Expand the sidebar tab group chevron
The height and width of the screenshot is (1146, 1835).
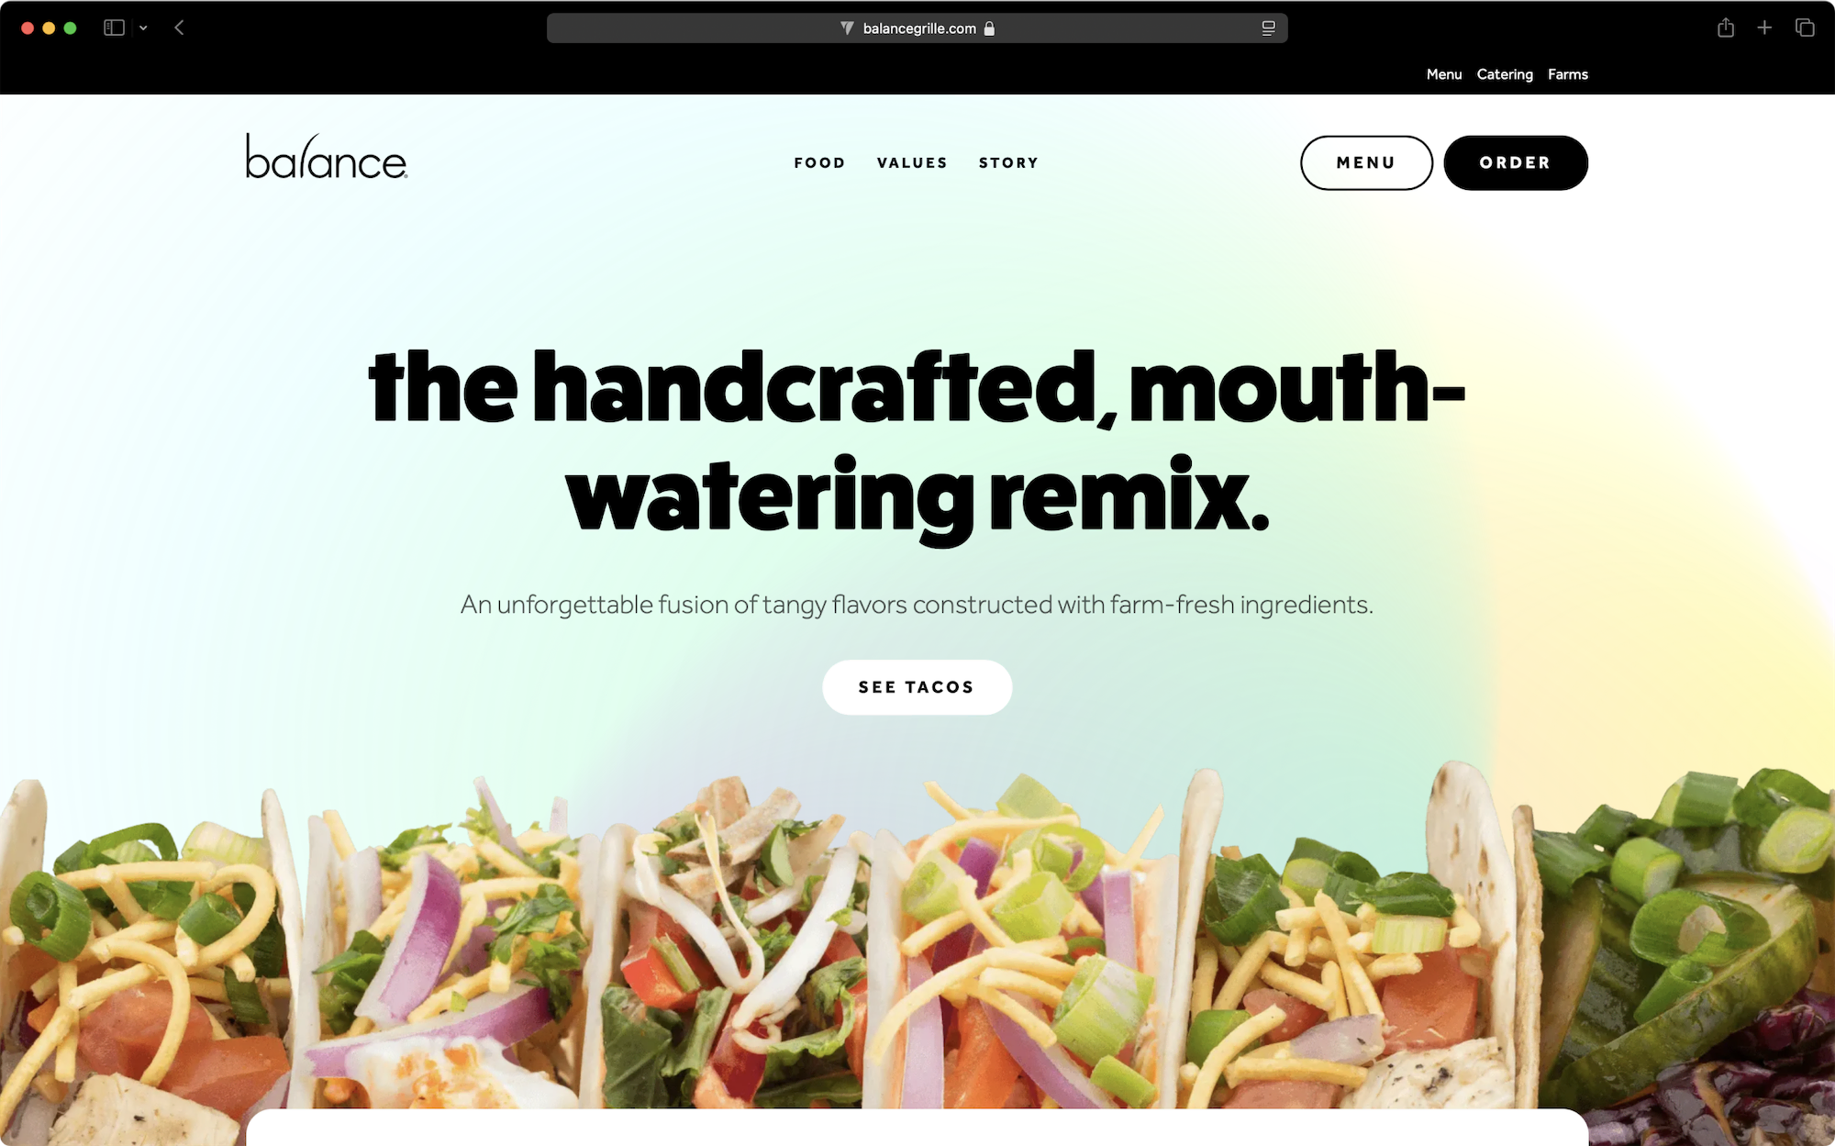point(143,28)
